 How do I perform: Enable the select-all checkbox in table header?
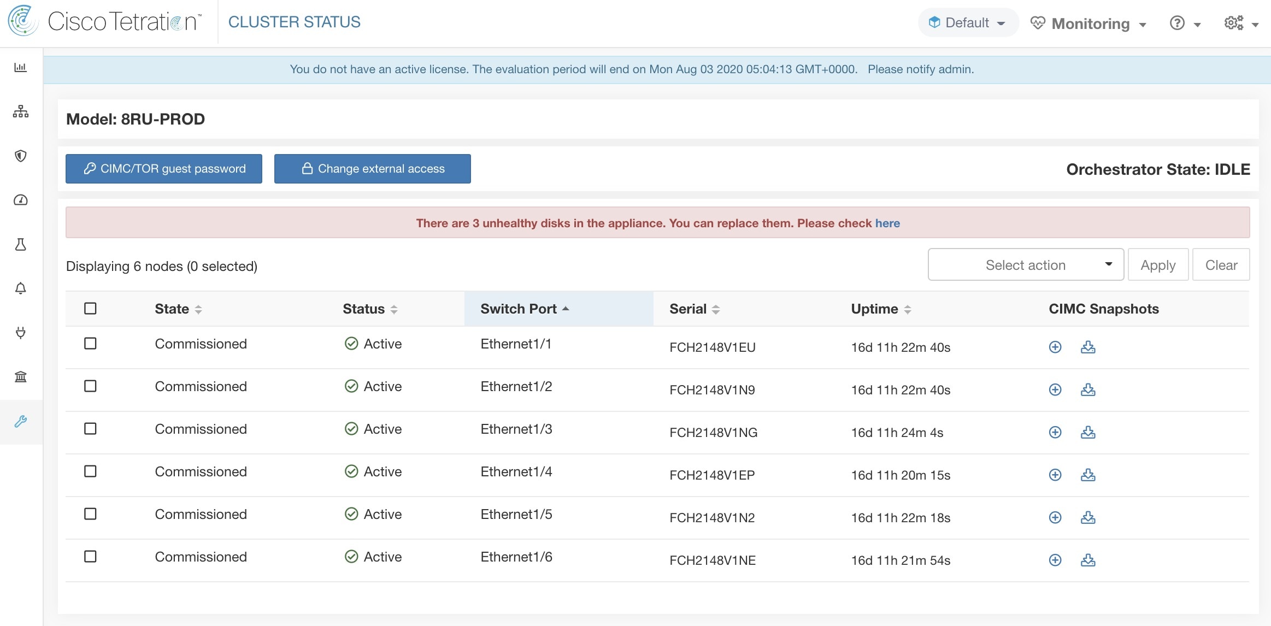[90, 308]
